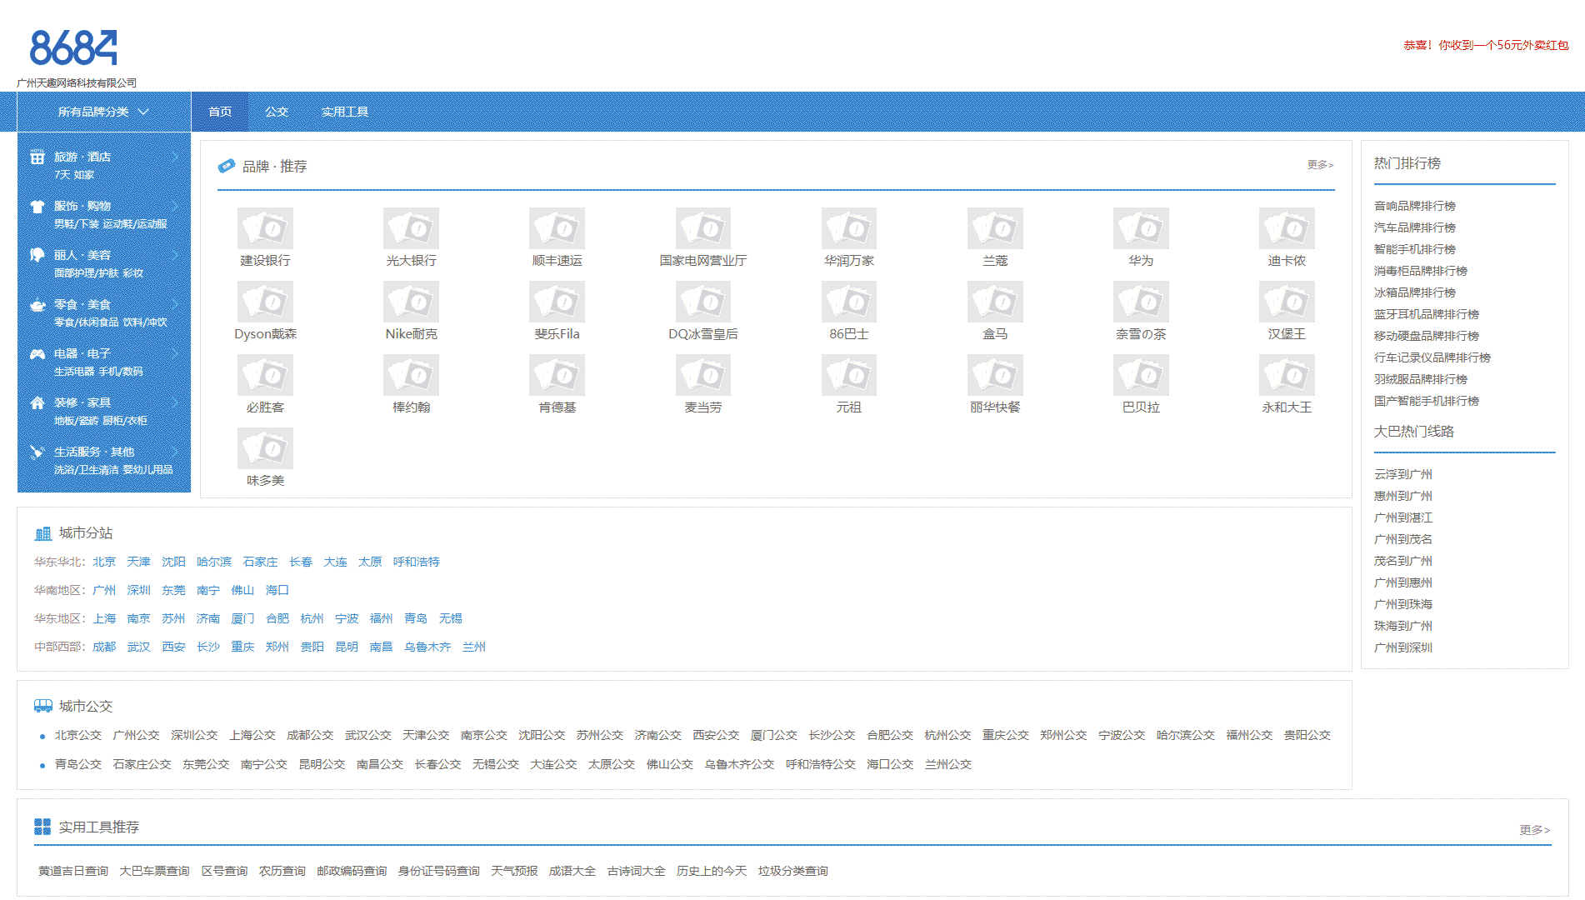Open the 56元外卖红包 promo link
The width and height of the screenshot is (1585, 900).
[1486, 45]
